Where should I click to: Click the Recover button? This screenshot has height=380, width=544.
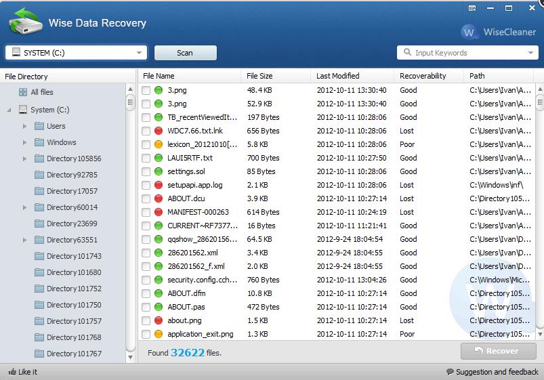tap(498, 351)
